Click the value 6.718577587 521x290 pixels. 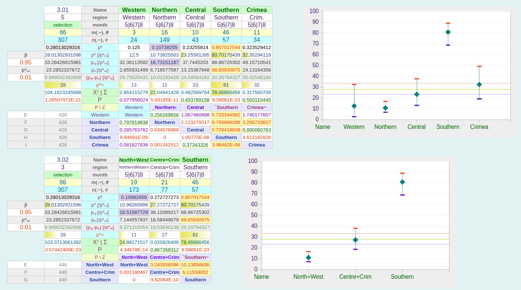tap(165, 70)
